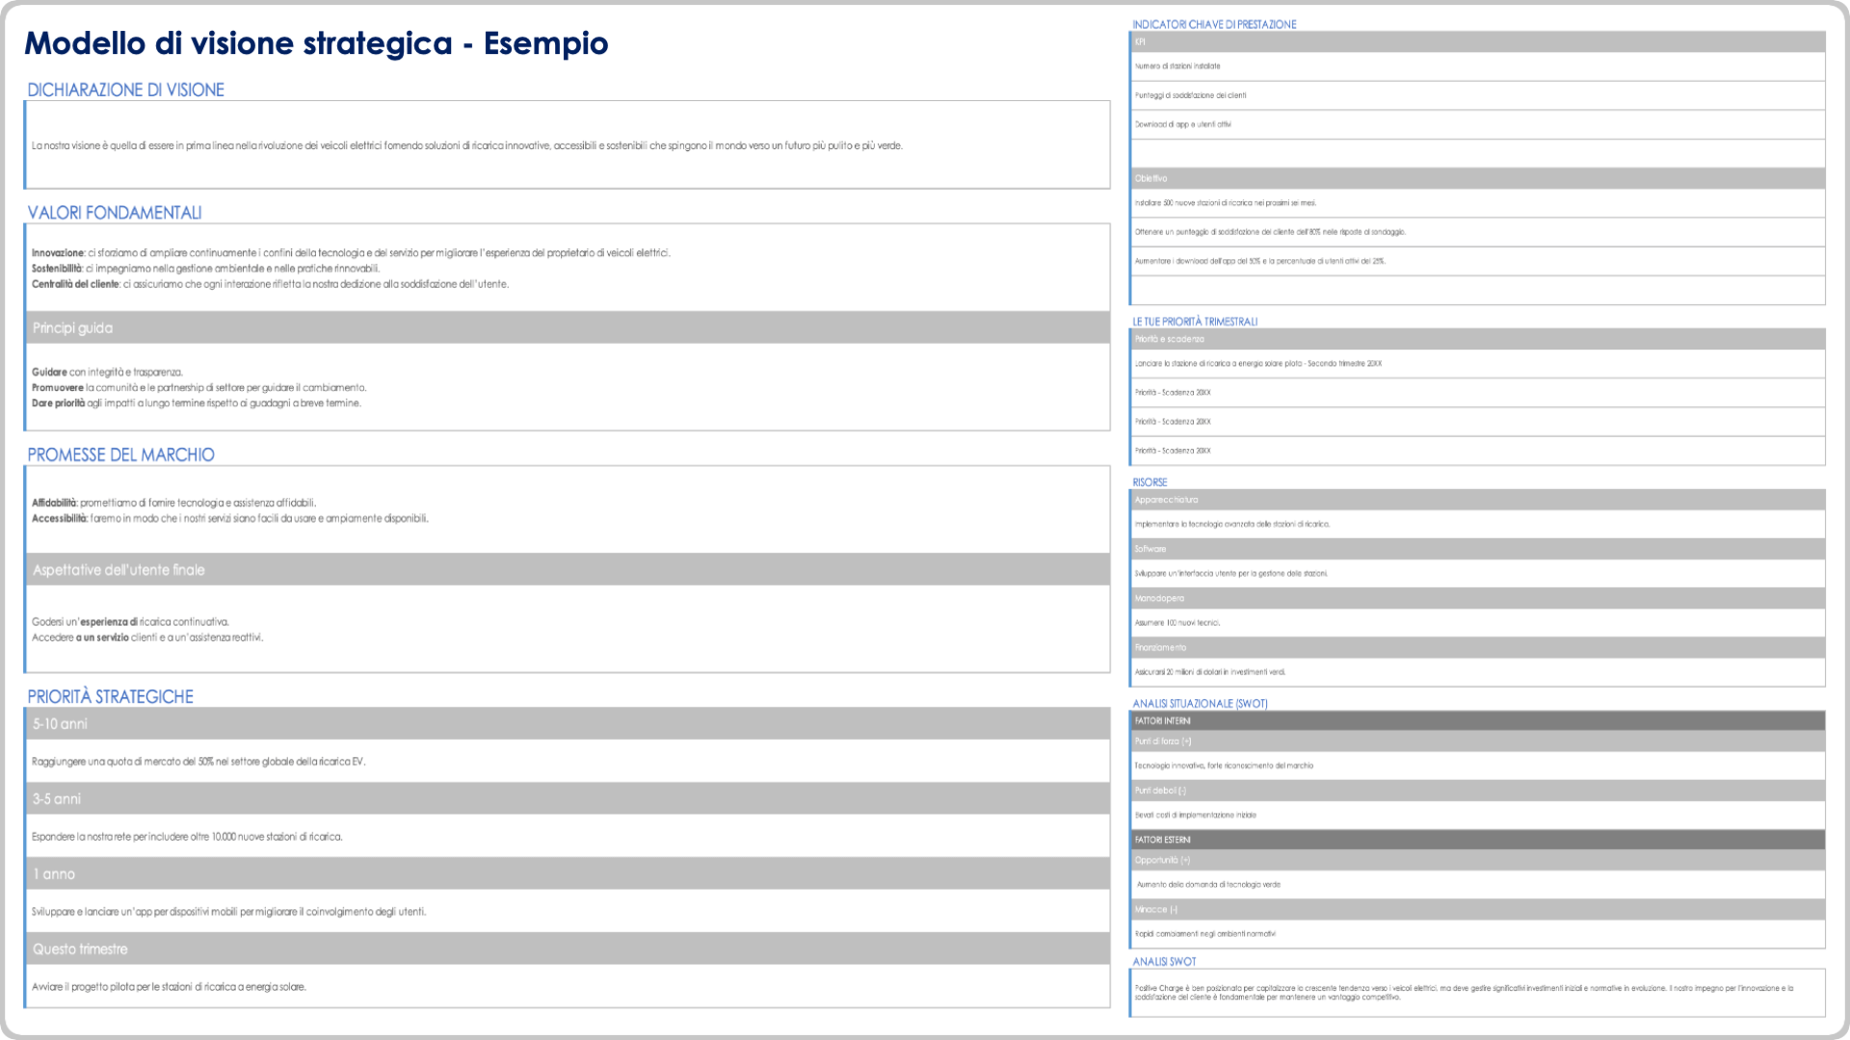Click the '1 anno' gray header
1850x1040 pixels.
pyautogui.click(x=568, y=873)
